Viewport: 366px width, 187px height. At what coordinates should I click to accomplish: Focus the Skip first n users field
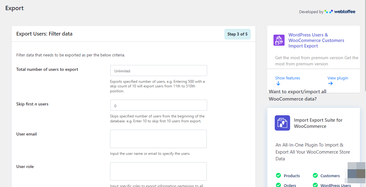(x=159, y=105)
